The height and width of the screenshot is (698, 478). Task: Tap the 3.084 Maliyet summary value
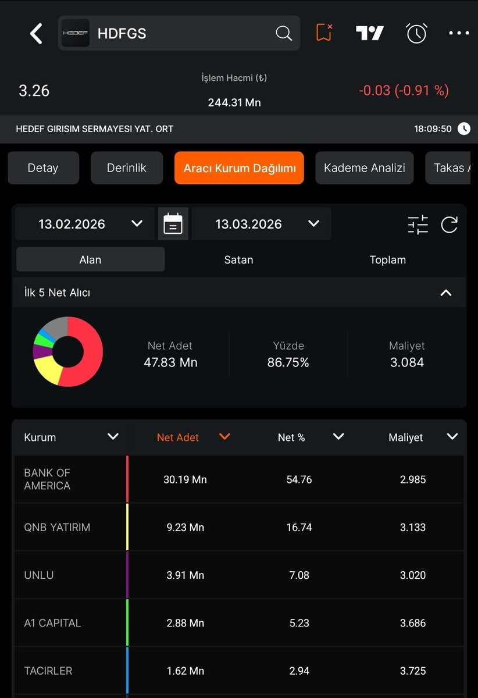point(407,362)
